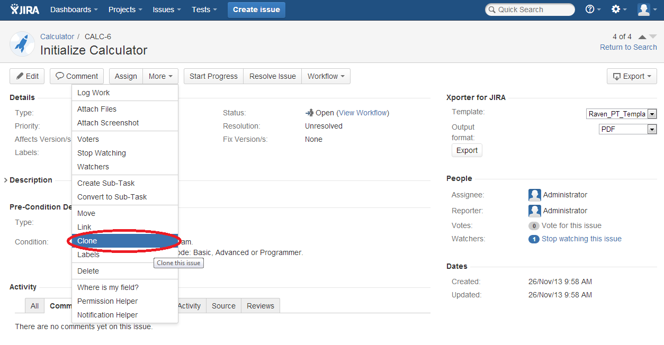The height and width of the screenshot is (345, 664).
Task: Open the Tests dropdown
Action: [204, 10]
